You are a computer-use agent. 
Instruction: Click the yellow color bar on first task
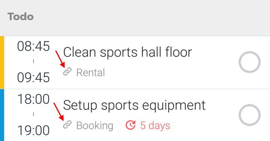2,62
